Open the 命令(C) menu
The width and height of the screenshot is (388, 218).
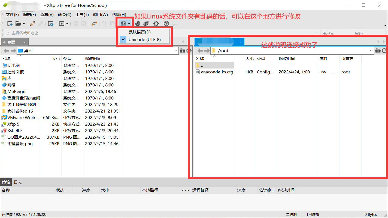65,15
